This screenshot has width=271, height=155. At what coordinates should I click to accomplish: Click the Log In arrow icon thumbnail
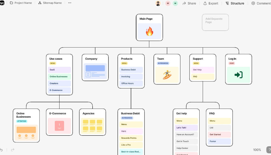coord(239,75)
